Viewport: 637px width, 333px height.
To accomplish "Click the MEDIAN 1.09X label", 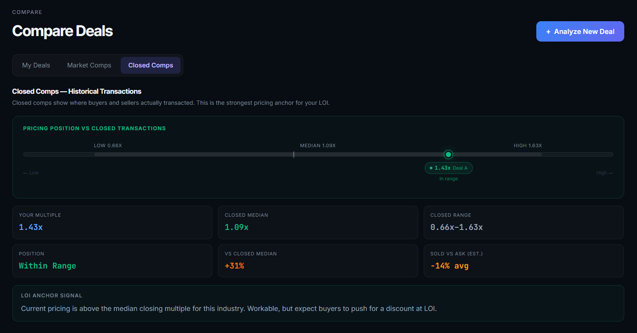I will click(318, 146).
